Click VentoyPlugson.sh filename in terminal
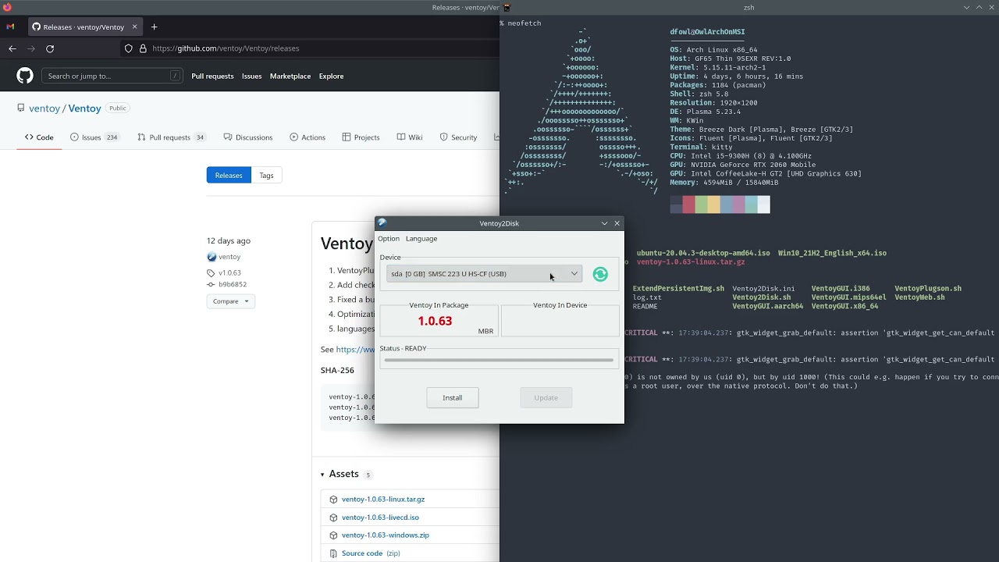999x562 pixels. pos(928,289)
